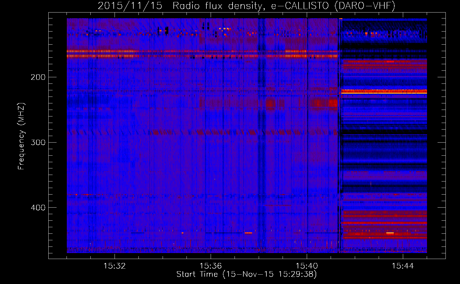Screen dimensions: 460x284
Task: Click the 'Start Time (15-Nov-15 15:29:38)' label
Action: tap(246, 274)
